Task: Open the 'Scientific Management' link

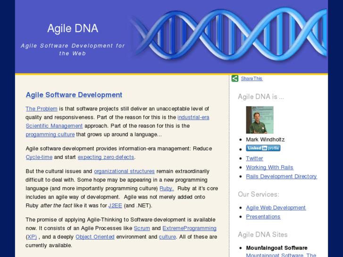Action: coord(54,126)
